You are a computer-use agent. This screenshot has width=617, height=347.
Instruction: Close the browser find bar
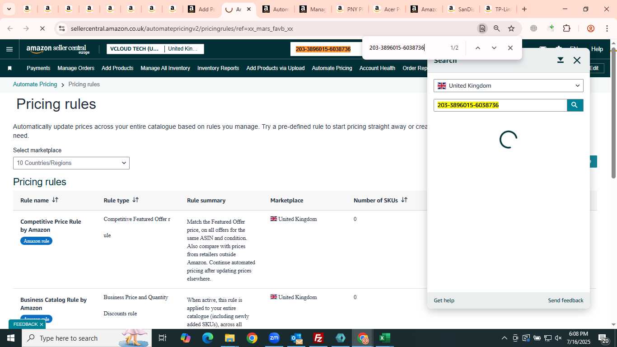(x=510, y=48)
